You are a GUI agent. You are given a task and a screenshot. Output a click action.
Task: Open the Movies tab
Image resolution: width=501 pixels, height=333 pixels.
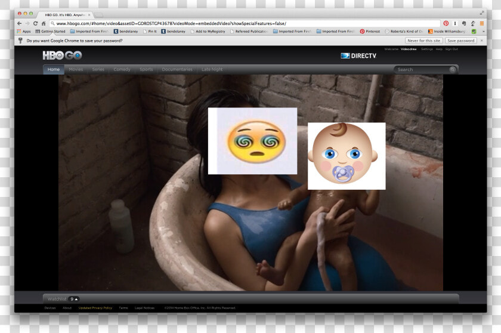coord(76,69)
